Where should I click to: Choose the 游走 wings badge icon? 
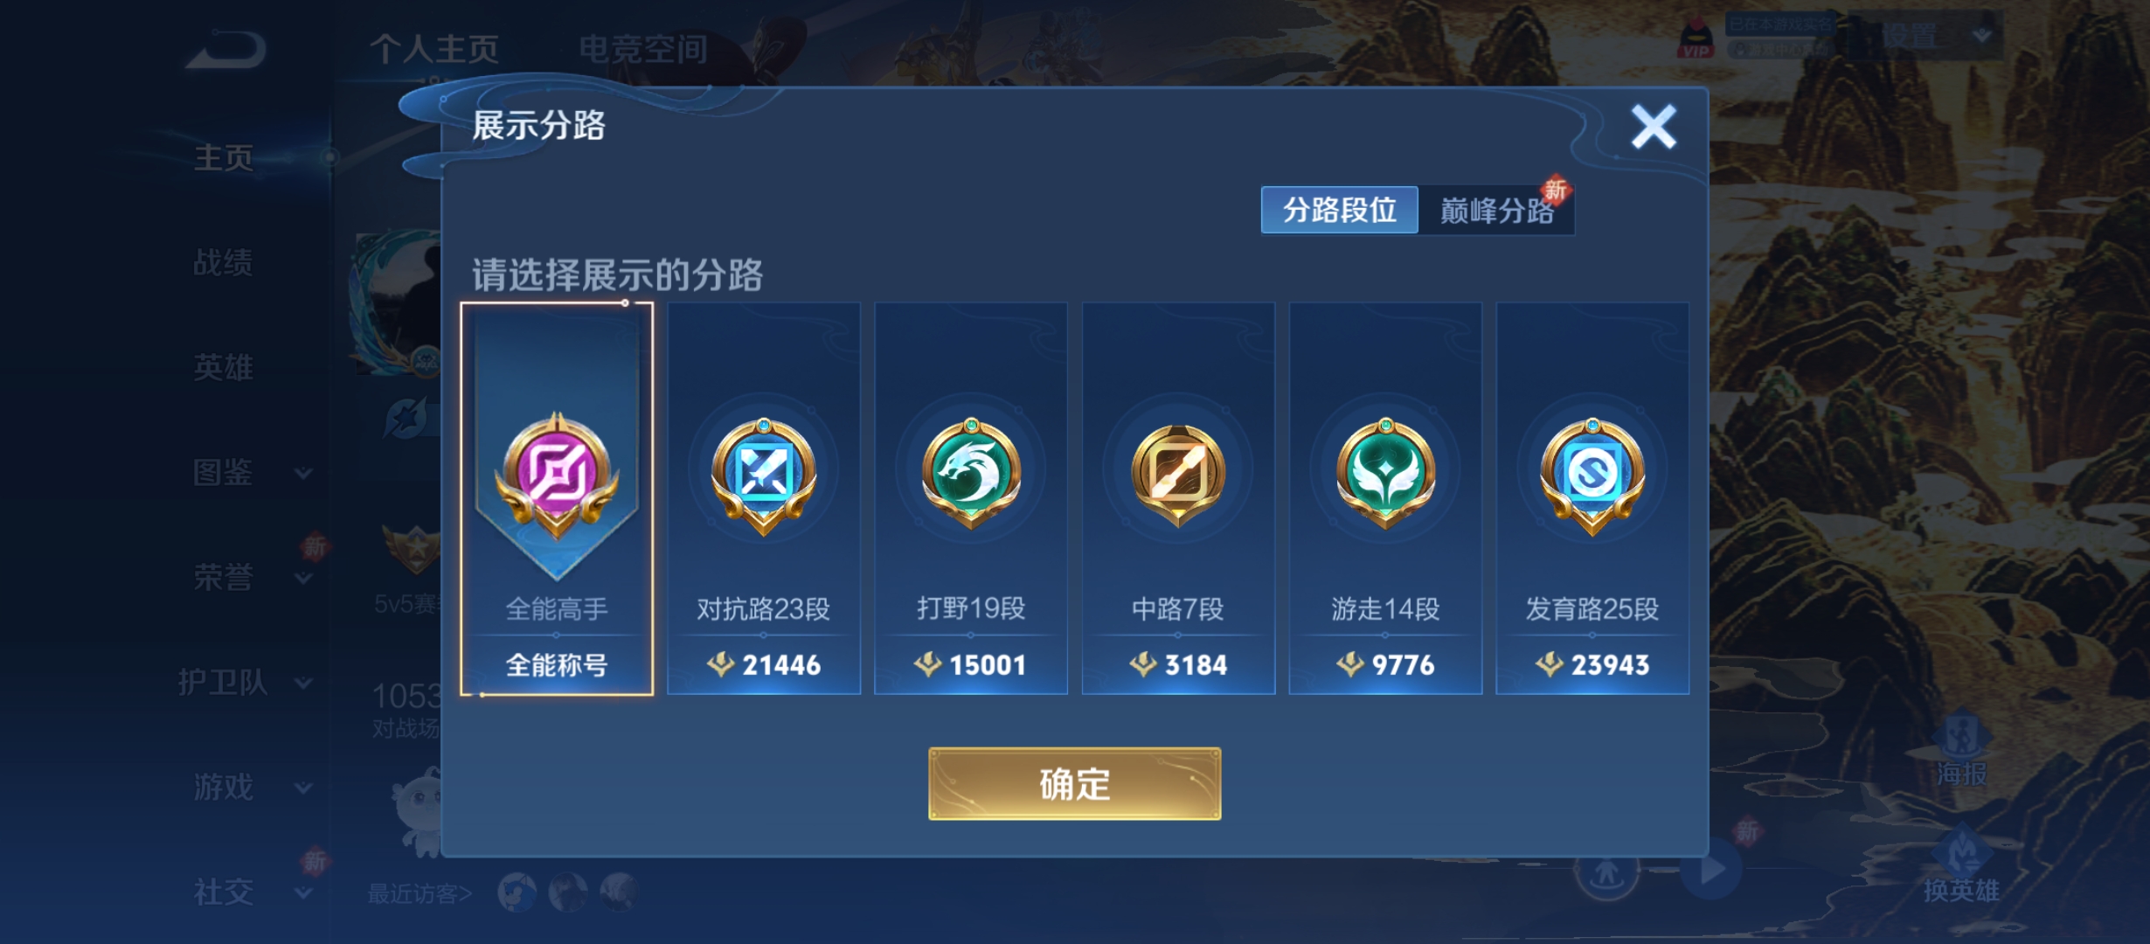[x=1385, y=473]
